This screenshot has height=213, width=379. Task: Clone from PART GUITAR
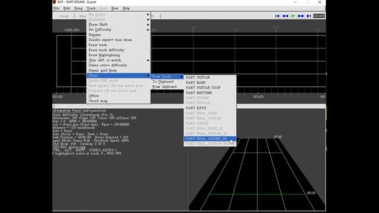click(x=210, y=78)
